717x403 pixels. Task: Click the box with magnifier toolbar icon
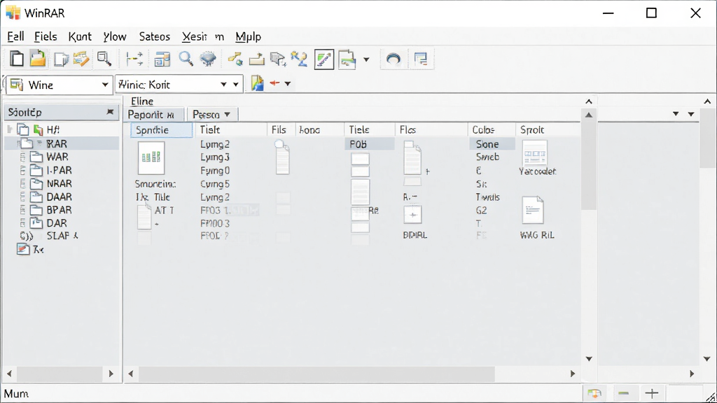104,59
